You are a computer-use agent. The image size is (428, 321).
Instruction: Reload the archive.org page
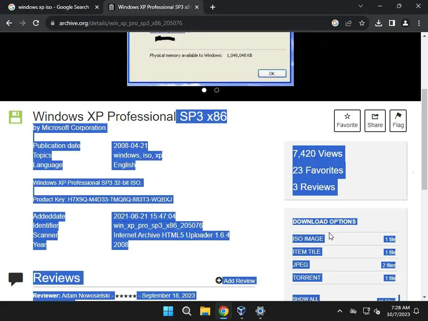click(x=36, y=23)
